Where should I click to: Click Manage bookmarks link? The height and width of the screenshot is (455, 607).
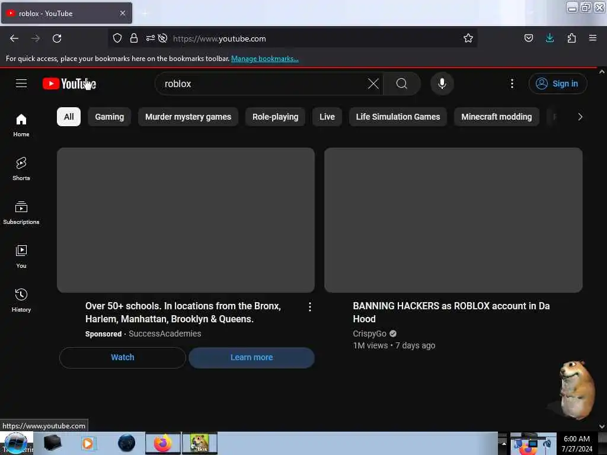(x=265, y=59)
